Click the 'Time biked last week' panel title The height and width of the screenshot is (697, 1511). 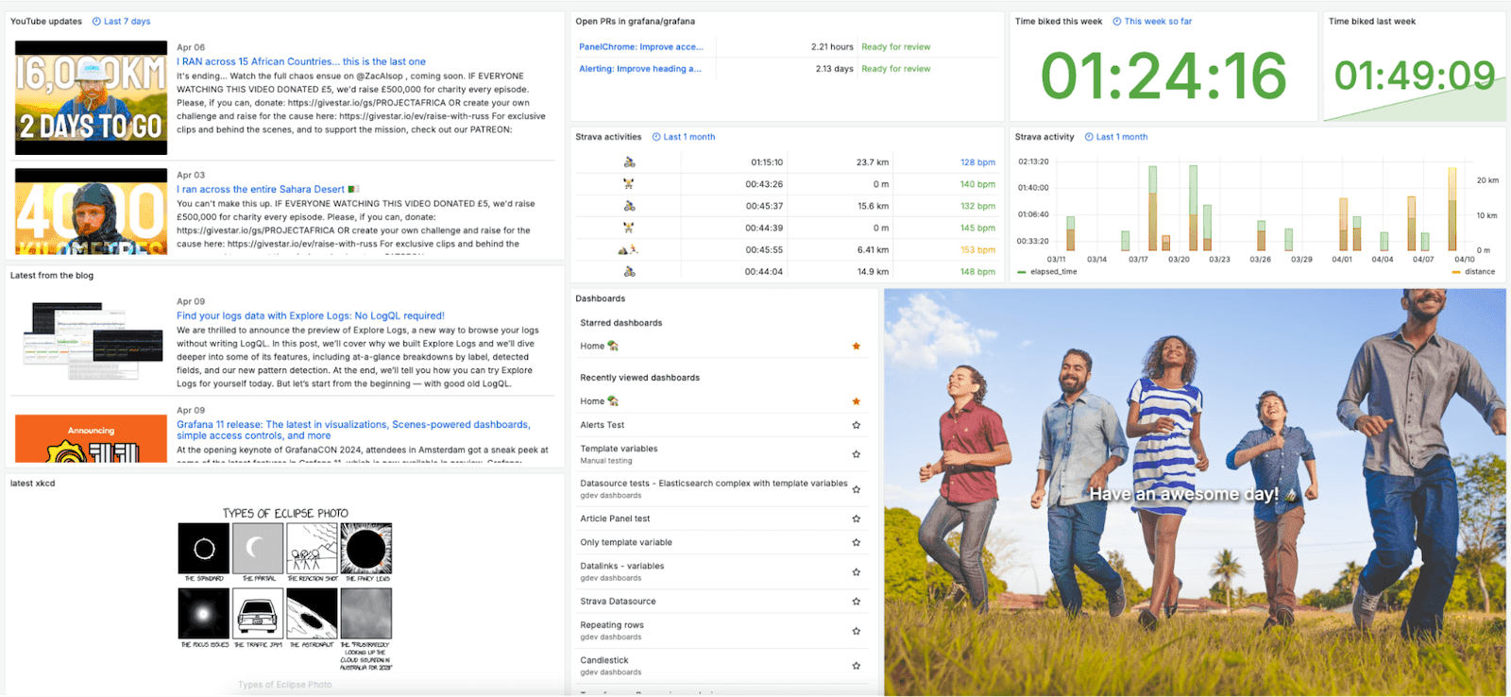[1372, 21]
